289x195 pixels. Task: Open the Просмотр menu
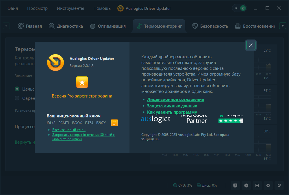pyautogui.click(x=37, y=8)
